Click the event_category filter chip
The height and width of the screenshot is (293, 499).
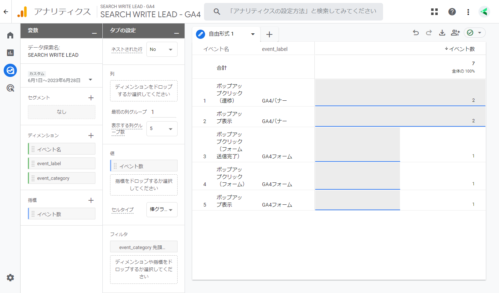coord(144,247)
